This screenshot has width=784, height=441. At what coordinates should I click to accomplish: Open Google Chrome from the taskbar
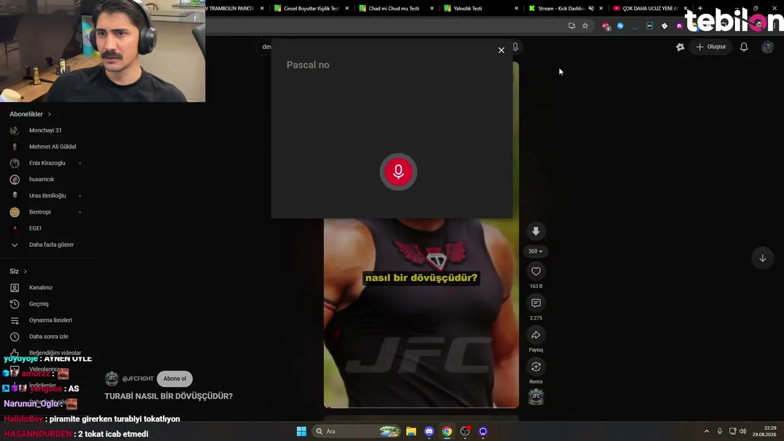[x=447, y=431]
